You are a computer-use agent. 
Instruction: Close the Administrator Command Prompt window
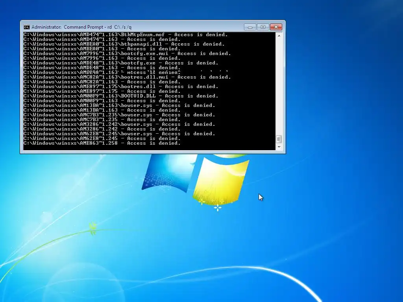pos(276,27)
